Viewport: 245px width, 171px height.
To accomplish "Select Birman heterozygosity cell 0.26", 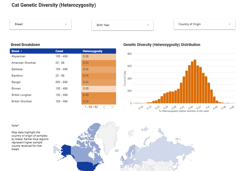I will [x=99, y=89].
